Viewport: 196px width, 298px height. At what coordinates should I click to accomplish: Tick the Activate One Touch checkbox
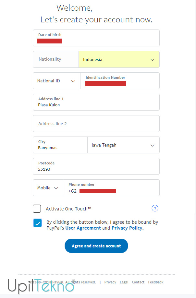[37, 209]
